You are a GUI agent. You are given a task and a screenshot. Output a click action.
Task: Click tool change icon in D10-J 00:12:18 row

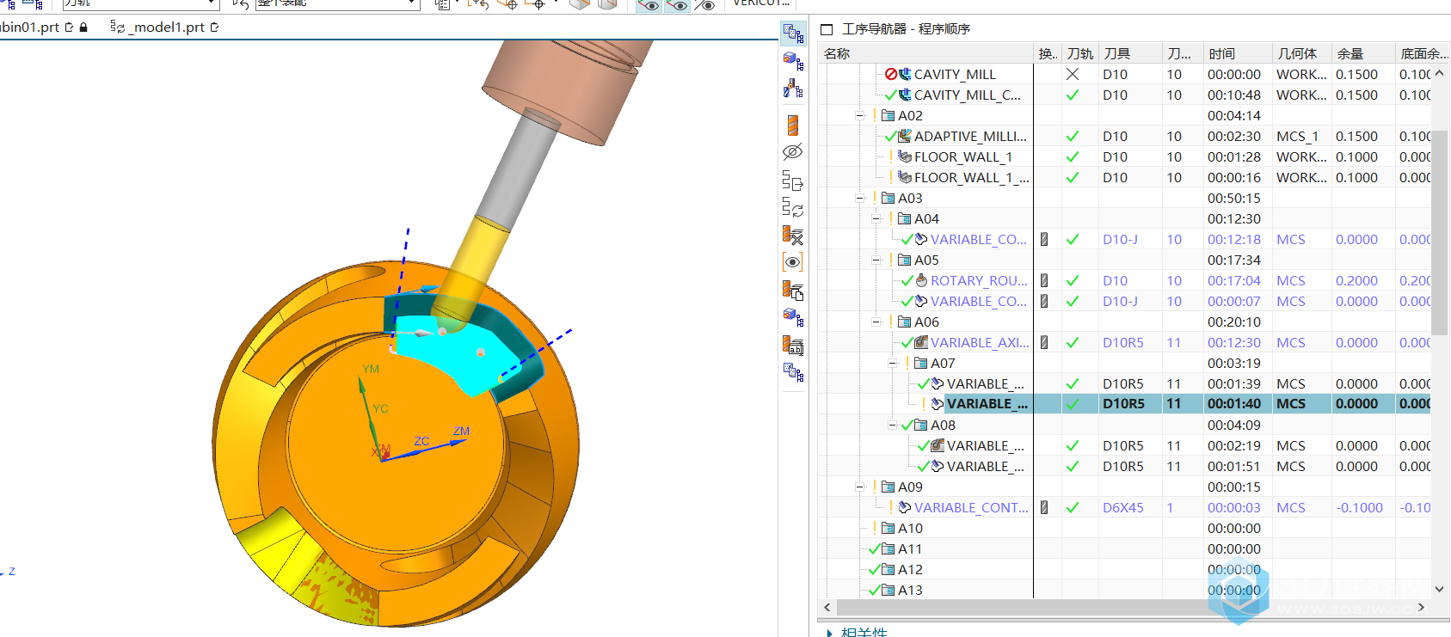(x=1044, y=239)
